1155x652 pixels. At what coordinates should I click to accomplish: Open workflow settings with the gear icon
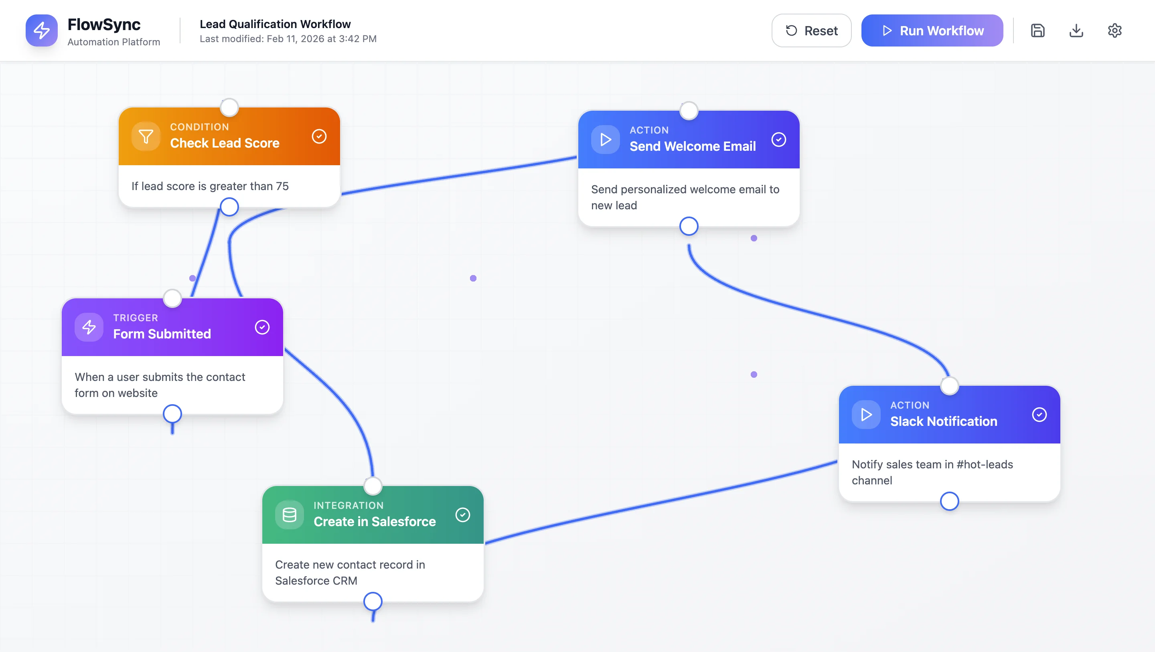pos(1114,30)
